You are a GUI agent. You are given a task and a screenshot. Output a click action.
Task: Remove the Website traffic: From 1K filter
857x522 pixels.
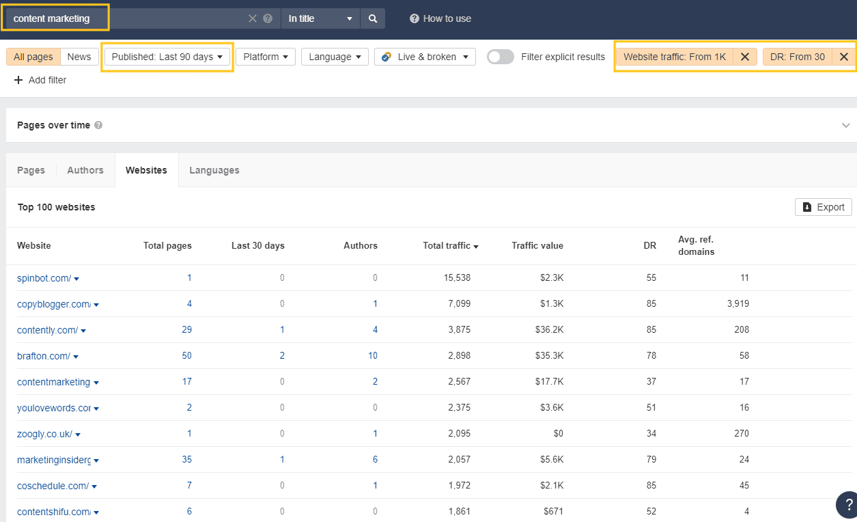745,57
